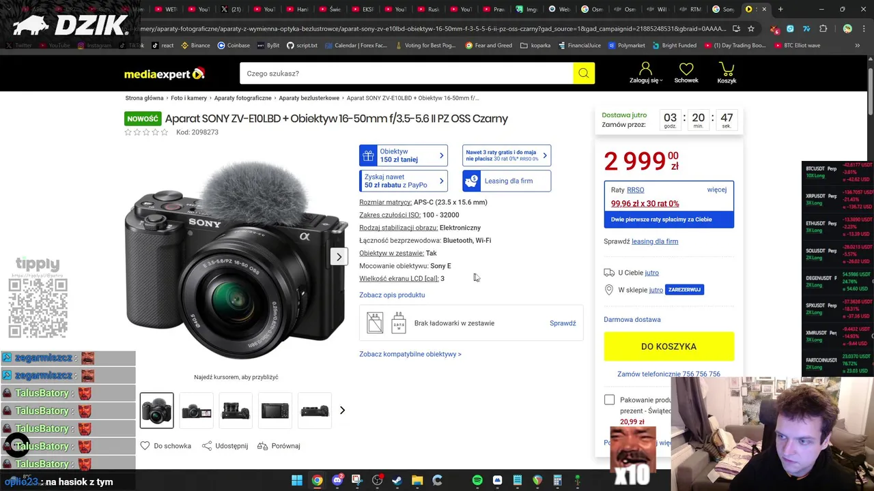Expand the 3 raty gratis promo
This screenshot has width=874, height=491.
tap(544, 155)
